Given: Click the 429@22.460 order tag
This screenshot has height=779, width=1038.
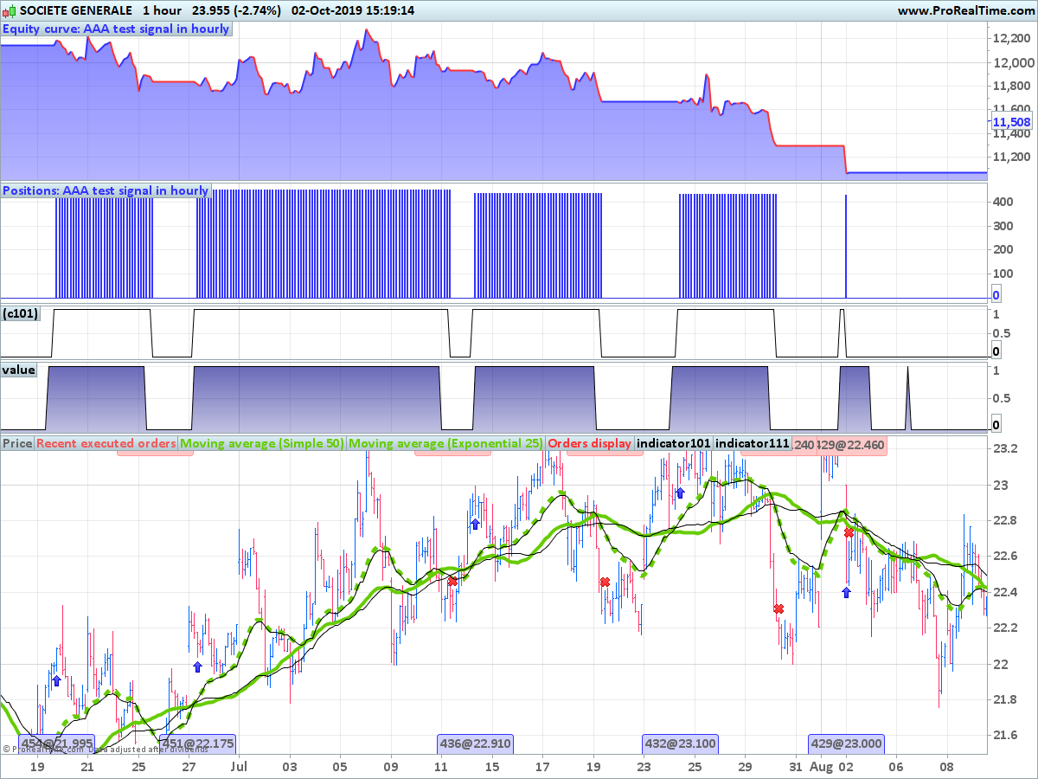Looking at the screenshot, I should (x=850, y=444).
